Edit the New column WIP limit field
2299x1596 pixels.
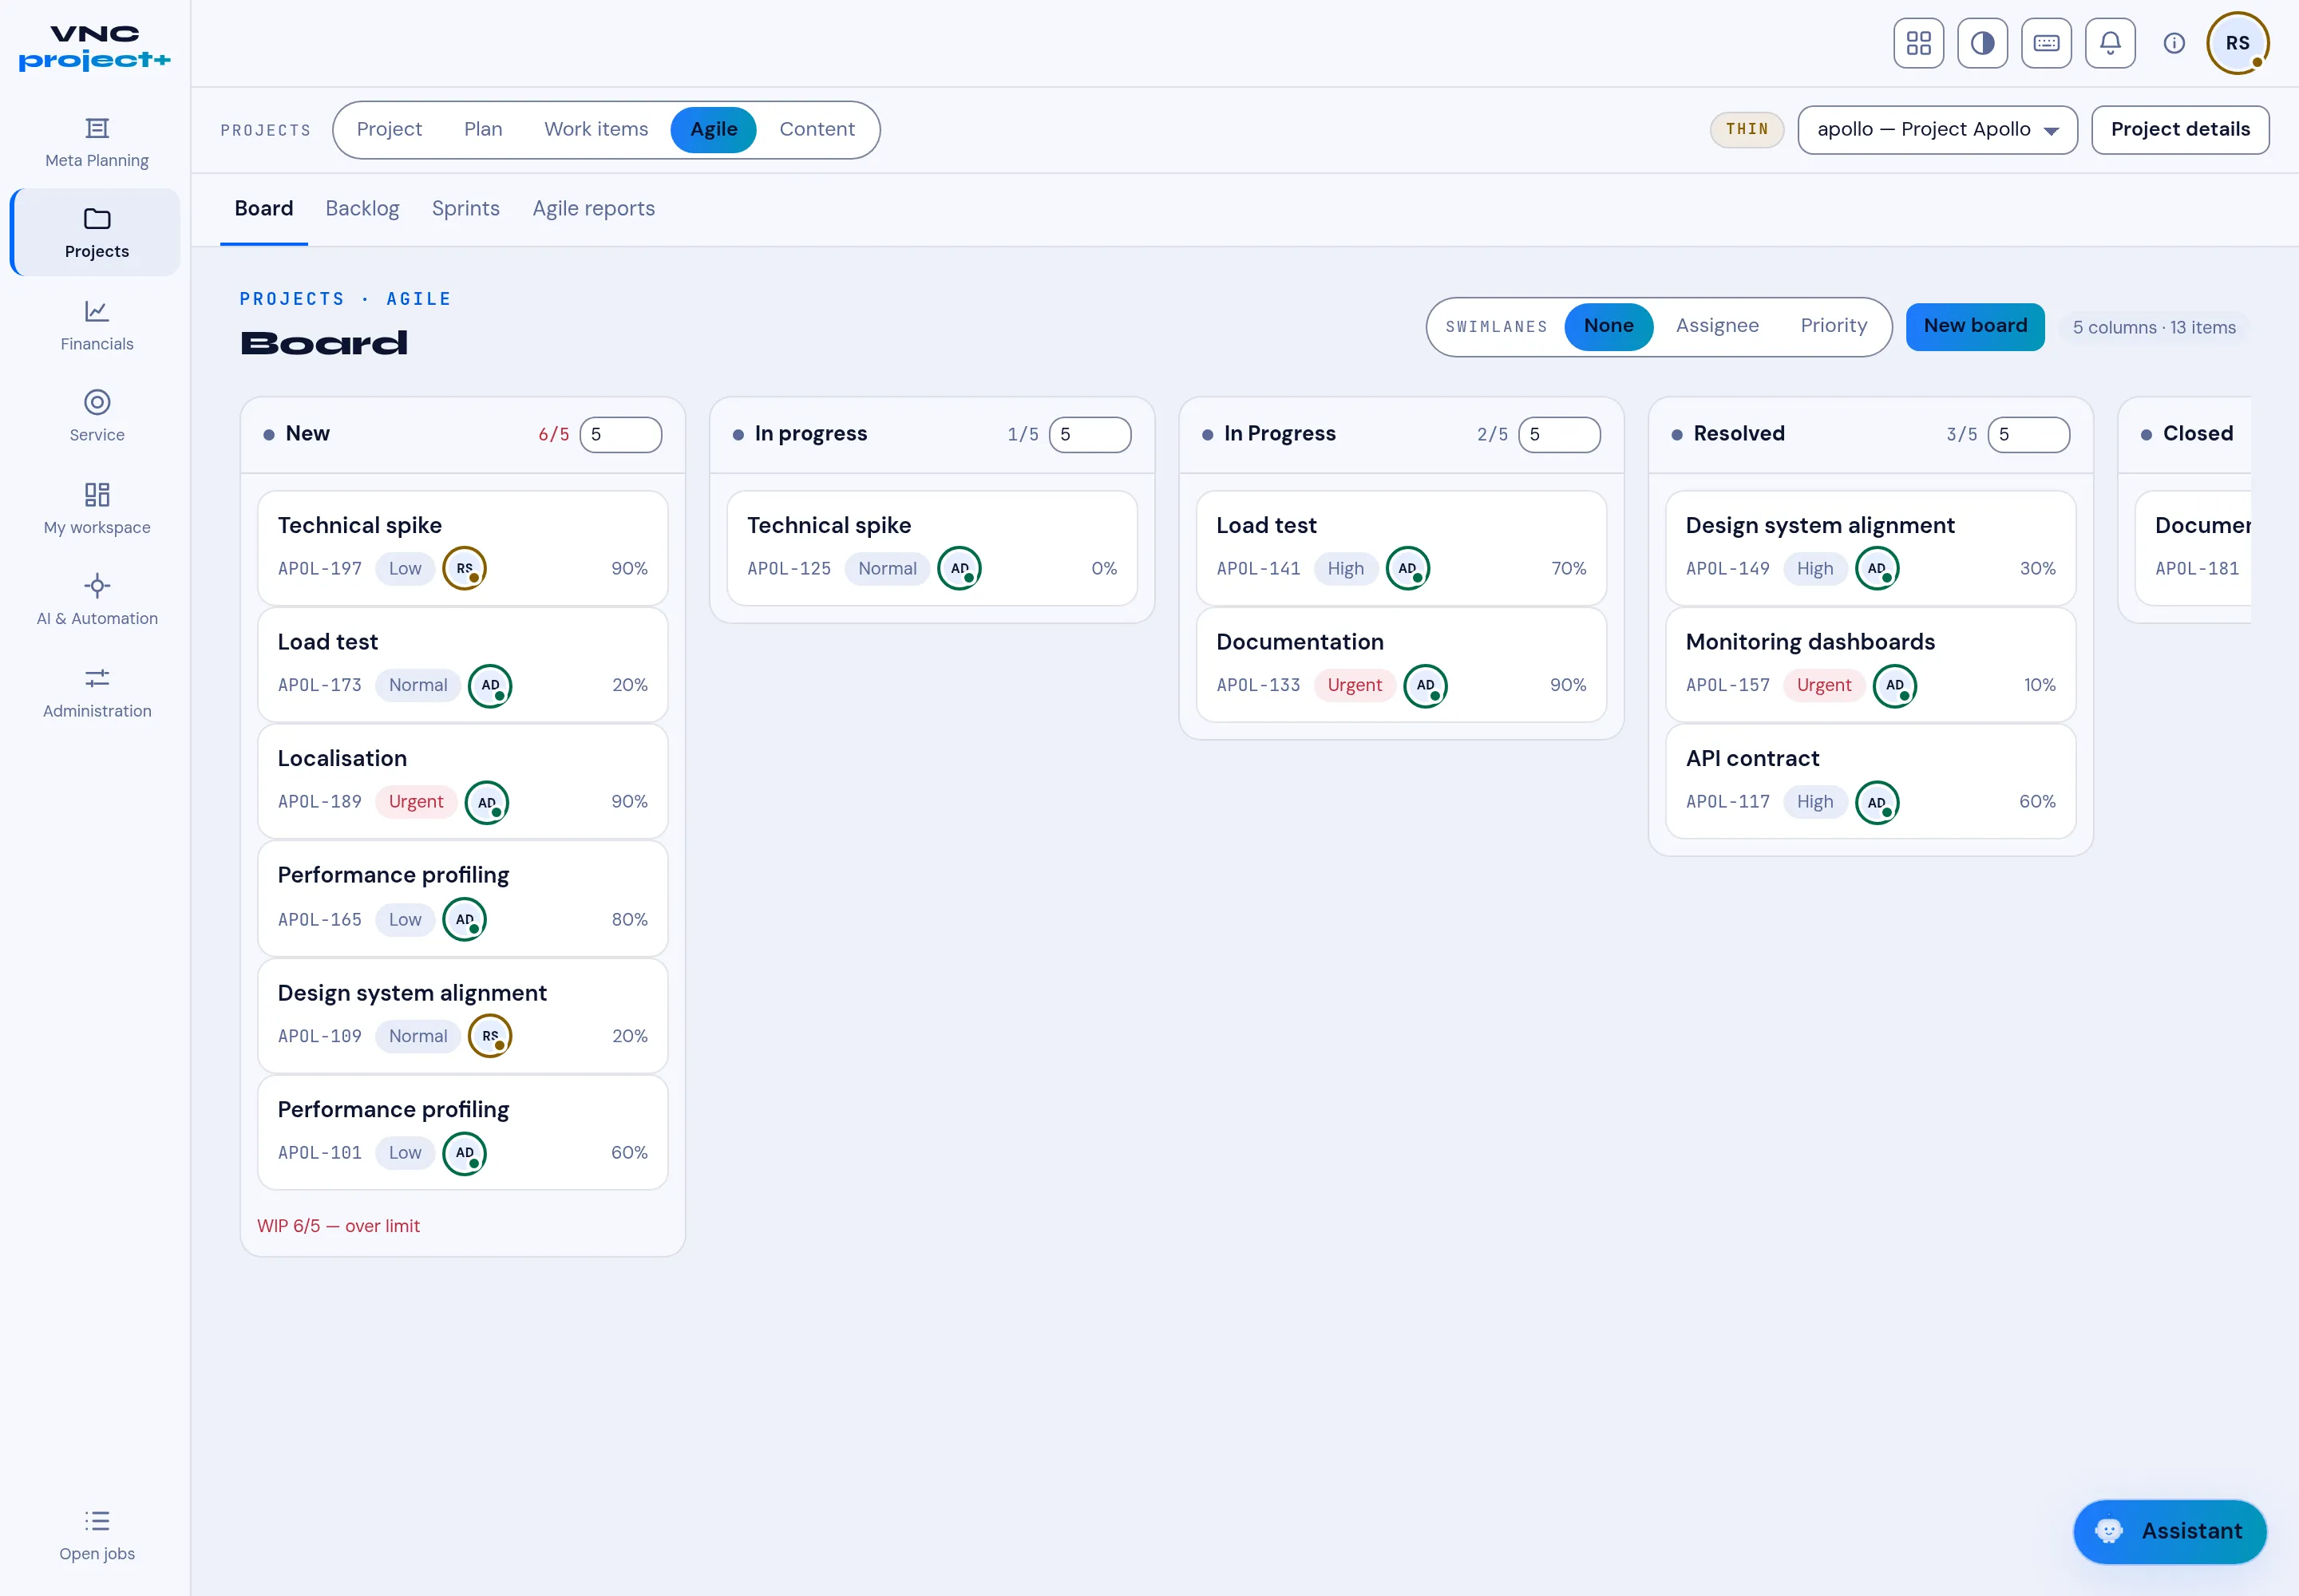pyautogui.click(x=620, y=435)
